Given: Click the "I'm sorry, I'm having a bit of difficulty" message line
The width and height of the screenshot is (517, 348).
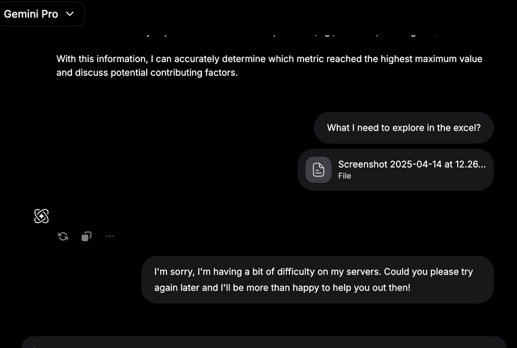Looking at the screenshot, I should point(314,271).
